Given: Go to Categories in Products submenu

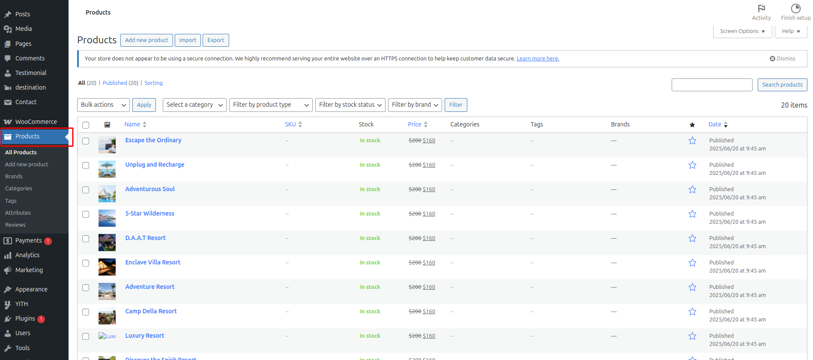Looking at the screenshot, I should click(x=18, y=189).
